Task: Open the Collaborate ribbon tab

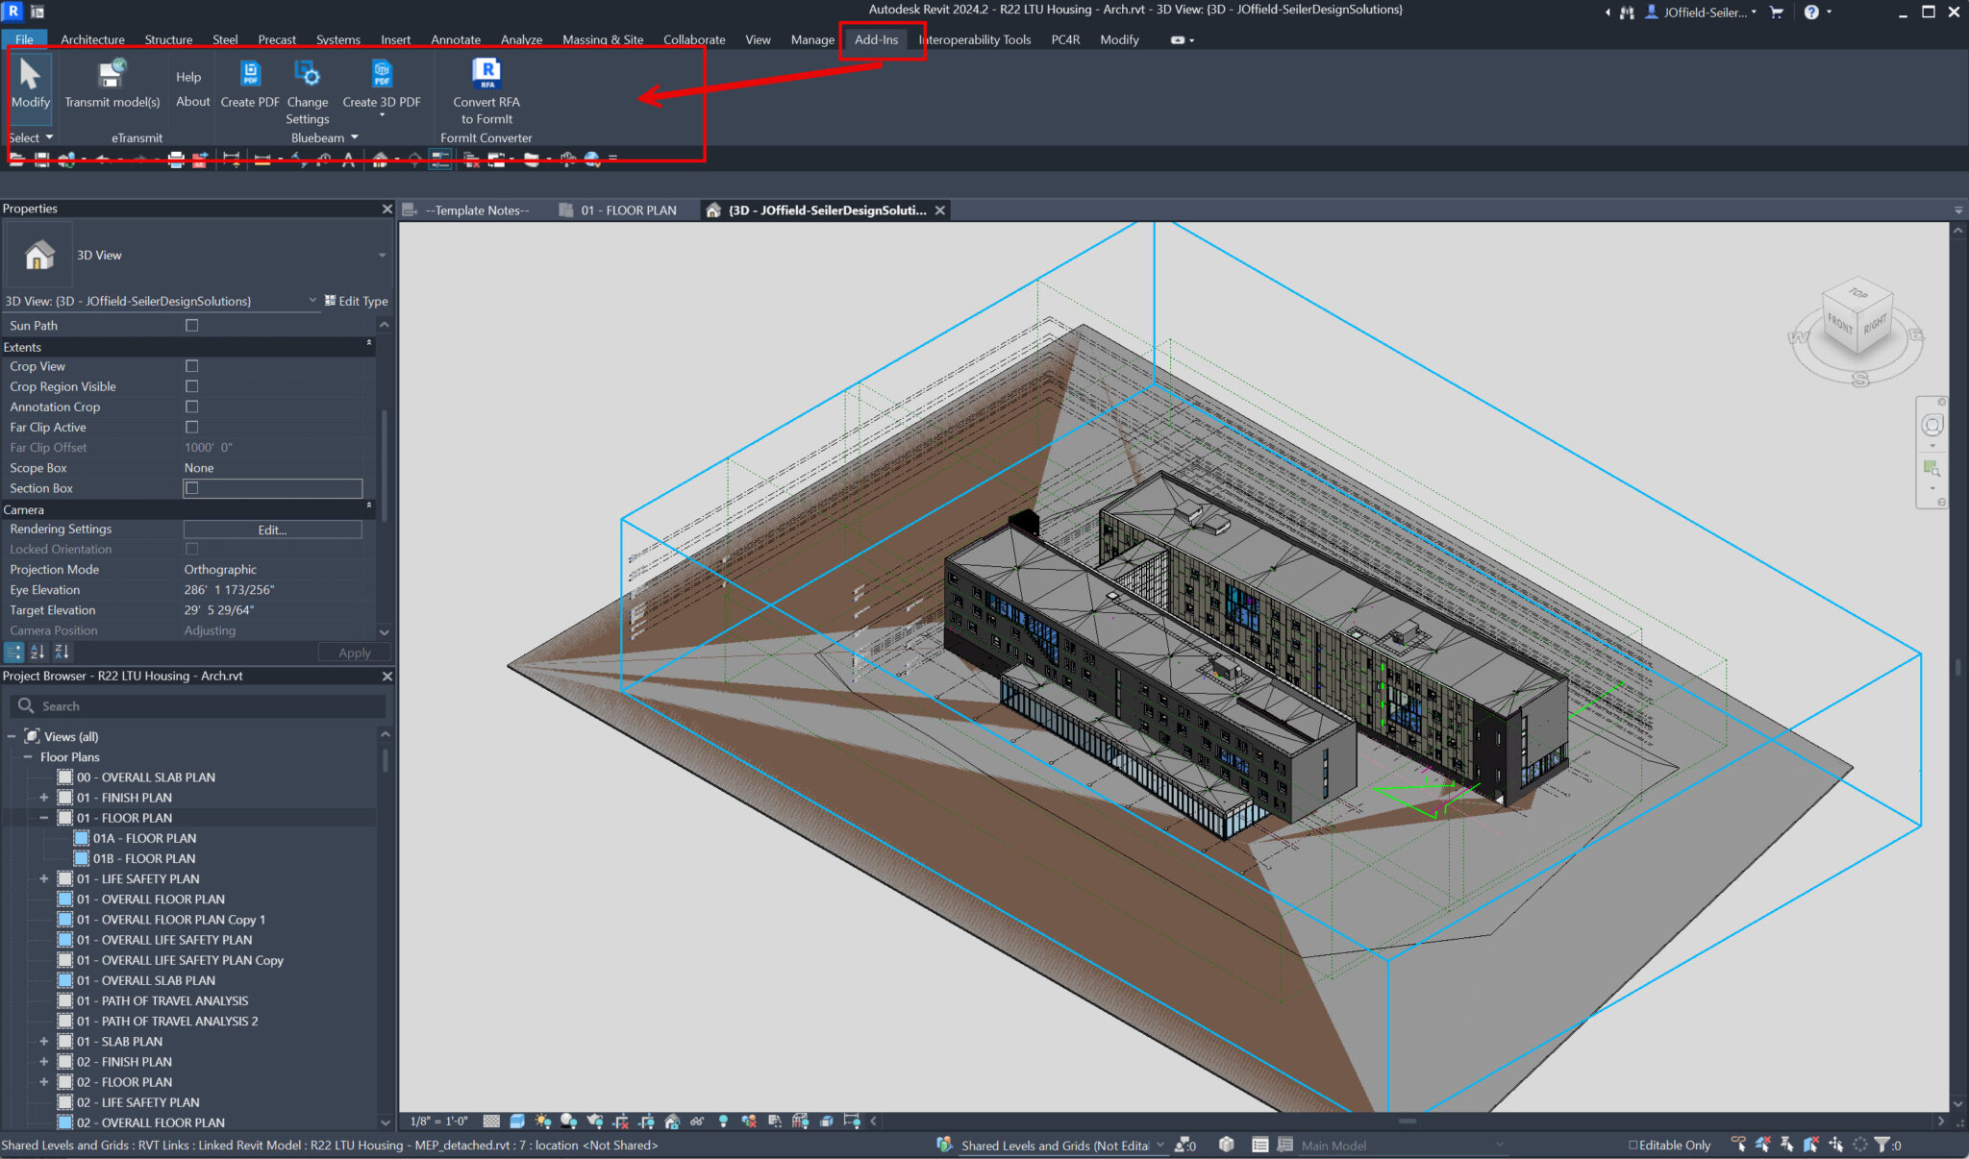Action: coord(694,39)
